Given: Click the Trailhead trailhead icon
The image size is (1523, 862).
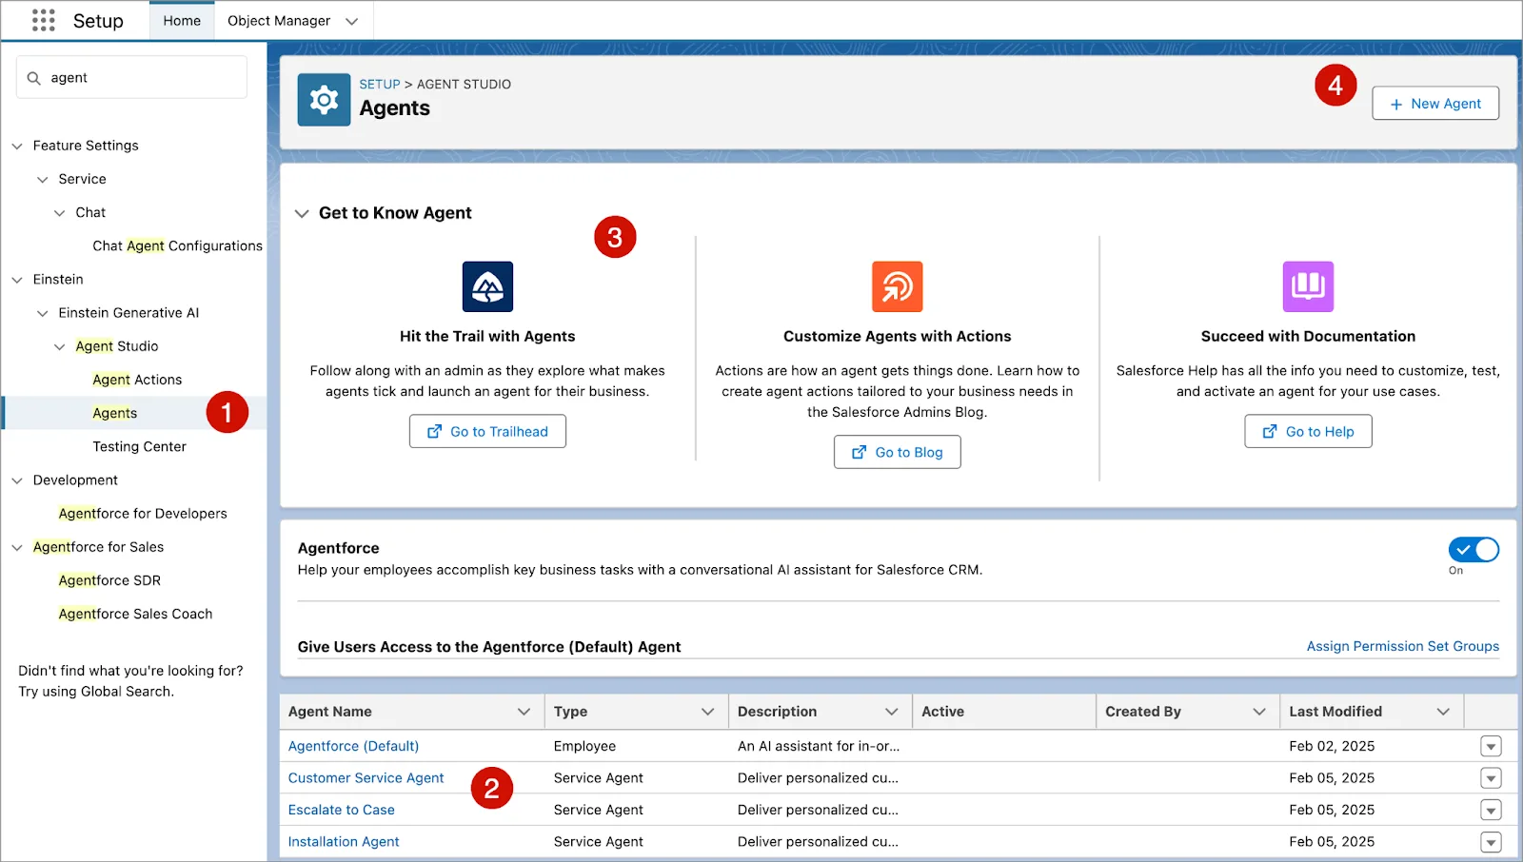Looking at the screenshot, I should tap(487, 285).
